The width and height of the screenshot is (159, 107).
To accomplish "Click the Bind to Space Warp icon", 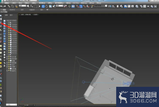I will click(x=16, y=6).
